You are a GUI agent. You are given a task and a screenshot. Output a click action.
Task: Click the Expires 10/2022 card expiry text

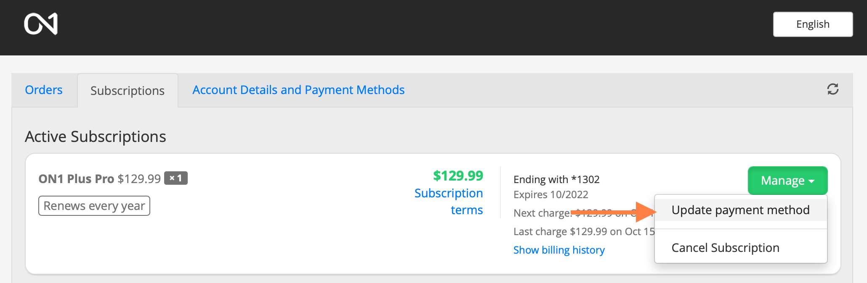[x=551, y=194]
